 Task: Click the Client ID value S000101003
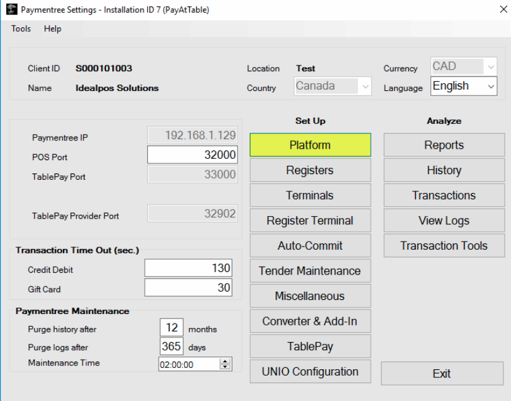pyautogui.click(x=103, y=68)
